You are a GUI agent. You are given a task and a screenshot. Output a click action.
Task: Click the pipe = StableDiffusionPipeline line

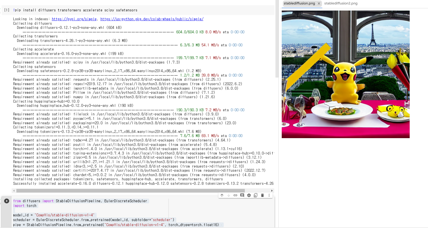(x=116, y=225)
